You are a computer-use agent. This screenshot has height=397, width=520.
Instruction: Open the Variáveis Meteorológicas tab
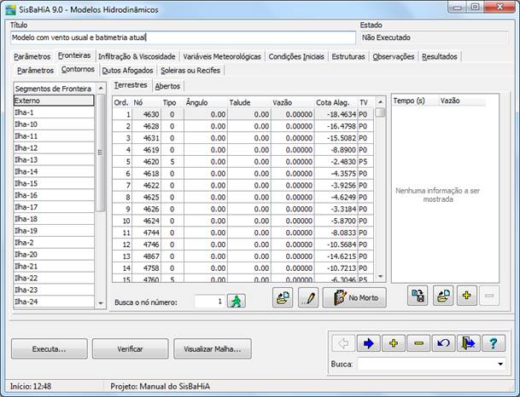click(x=222, y=56)
